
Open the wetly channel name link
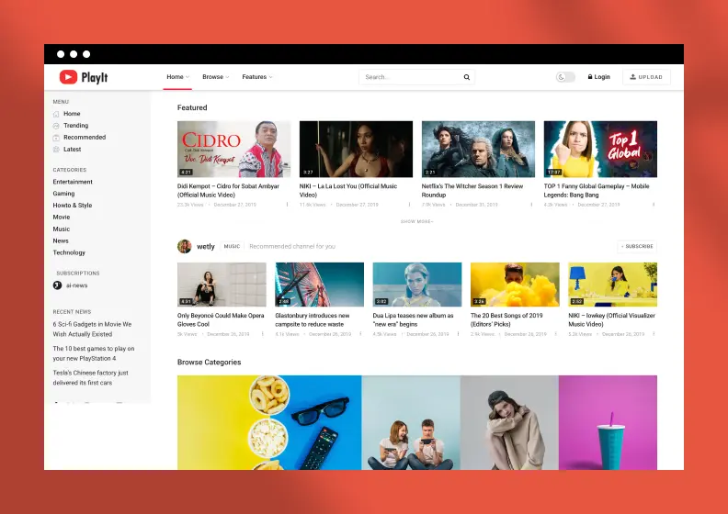tap(206, 247)
